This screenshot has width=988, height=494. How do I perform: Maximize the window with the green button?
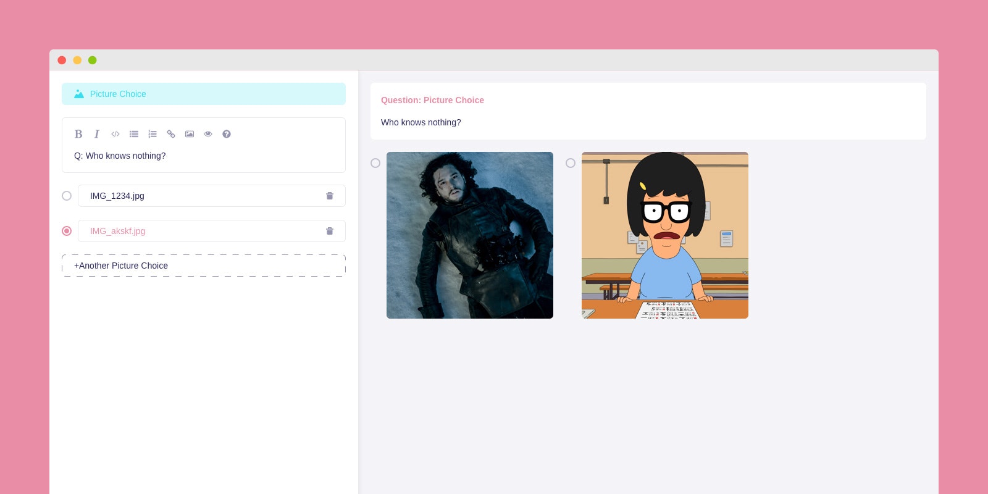pyautogui.click(x=93, y=60)
